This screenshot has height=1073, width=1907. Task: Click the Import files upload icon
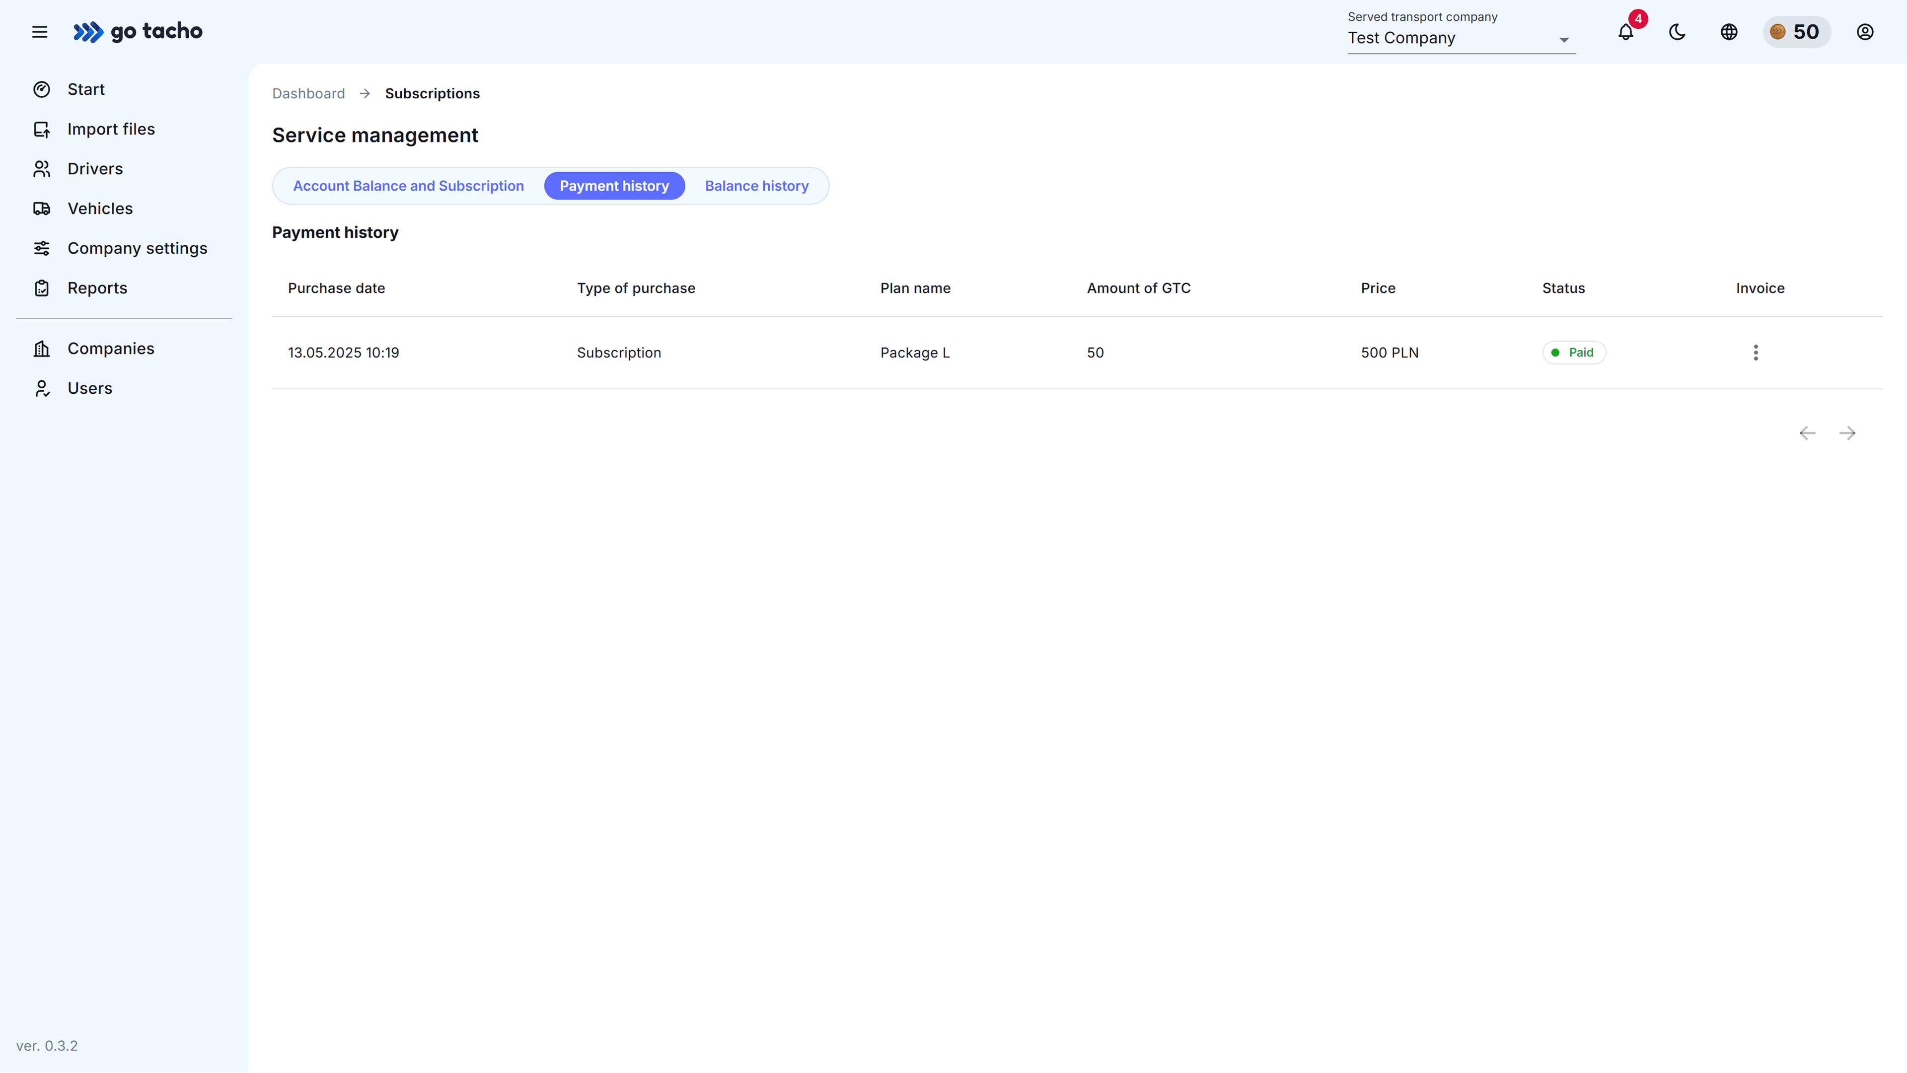click(x=42, y=130)
